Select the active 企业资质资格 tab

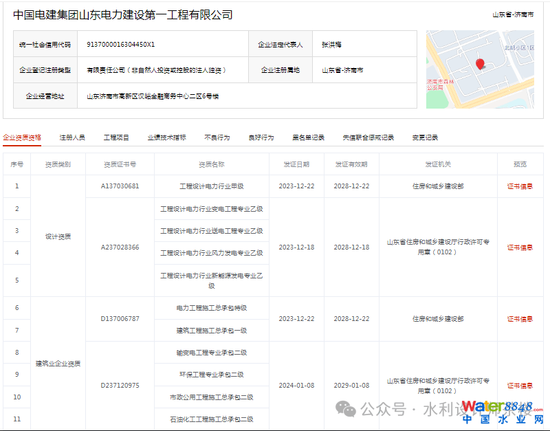click(x=22, y=137)
